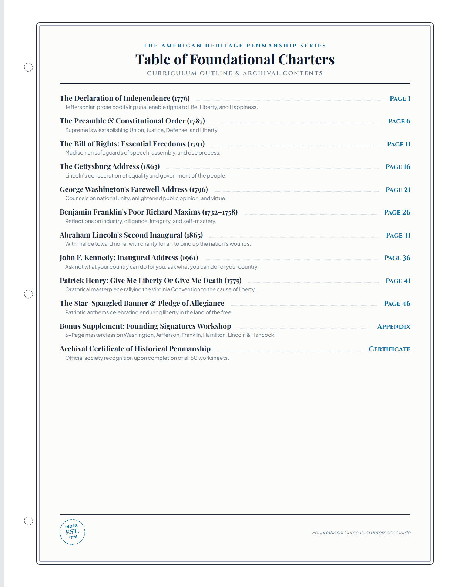The image size is (453, 587).
Task: Select 'Patrick Henry: Give Me Liberty' entry title
Action: 151,281
